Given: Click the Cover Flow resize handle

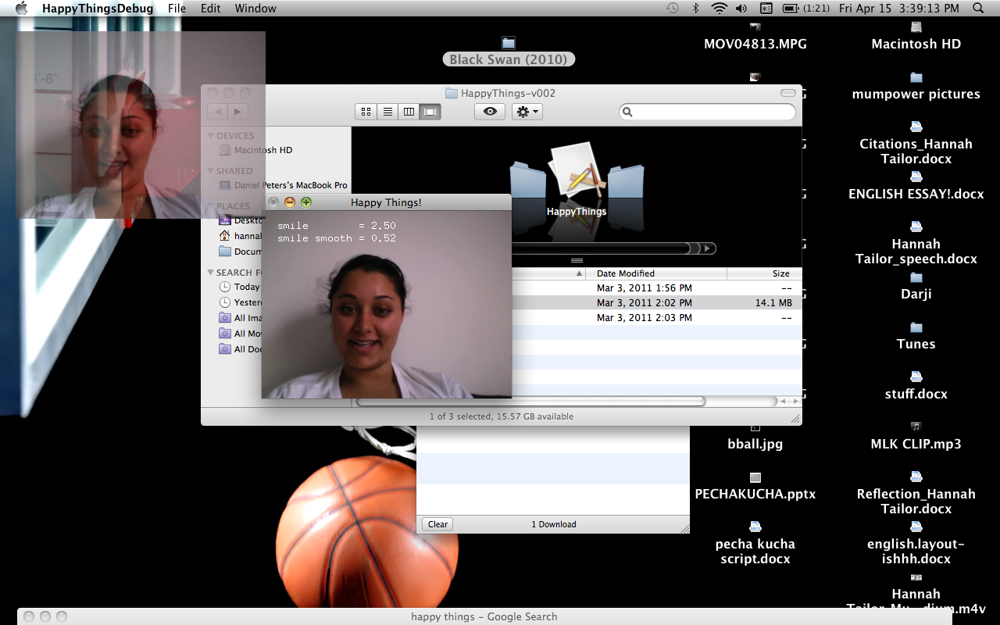Looking at the screenshot, I should click(x=577, y=260).
